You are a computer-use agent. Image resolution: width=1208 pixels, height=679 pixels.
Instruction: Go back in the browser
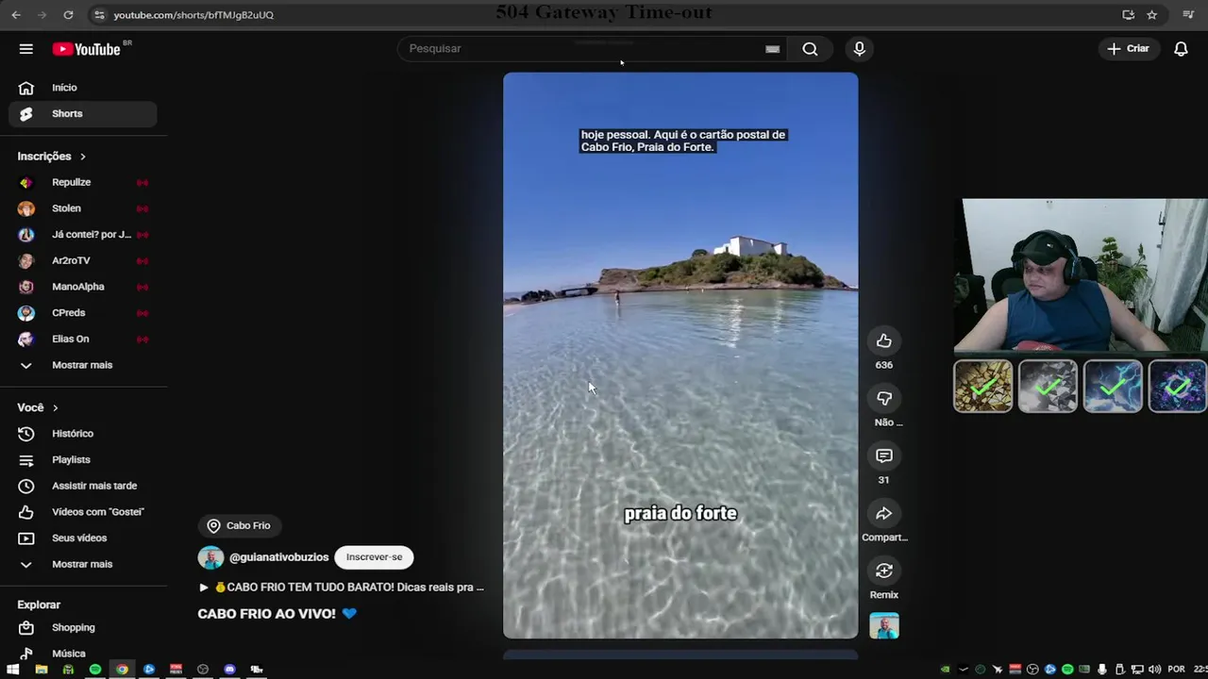(16, 15)
